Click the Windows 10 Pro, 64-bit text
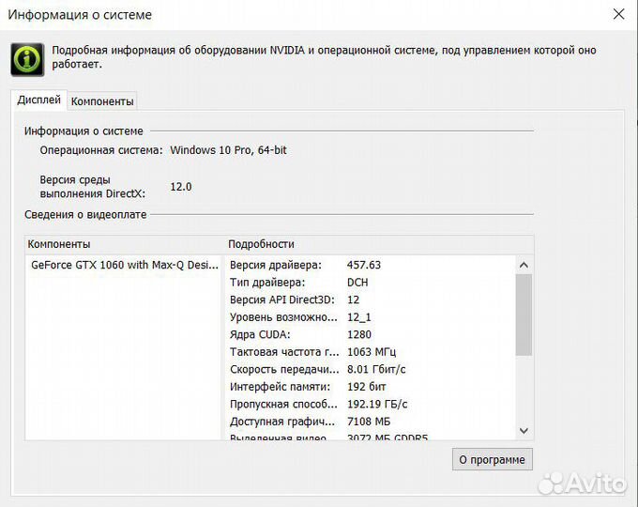The image size is (638, 507). (x=228, y=150)
